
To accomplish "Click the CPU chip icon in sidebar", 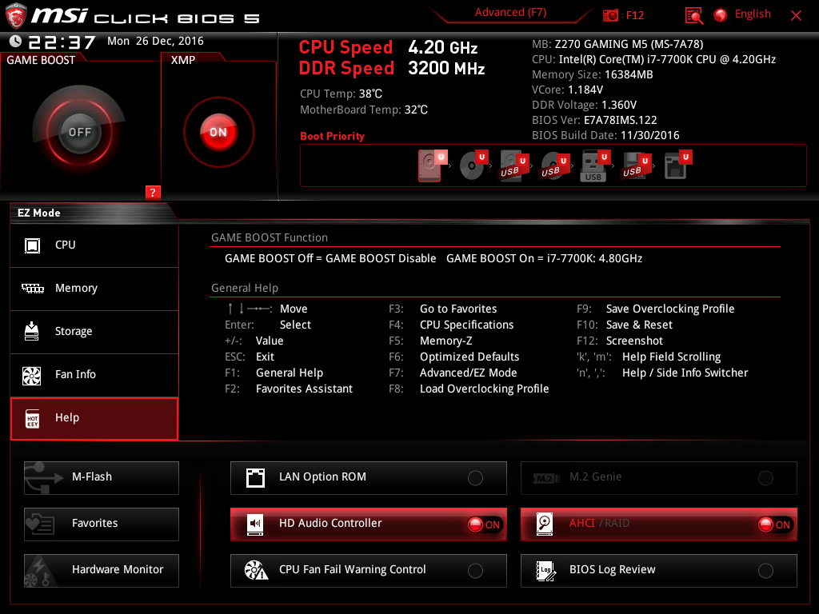I will (32, 245).
